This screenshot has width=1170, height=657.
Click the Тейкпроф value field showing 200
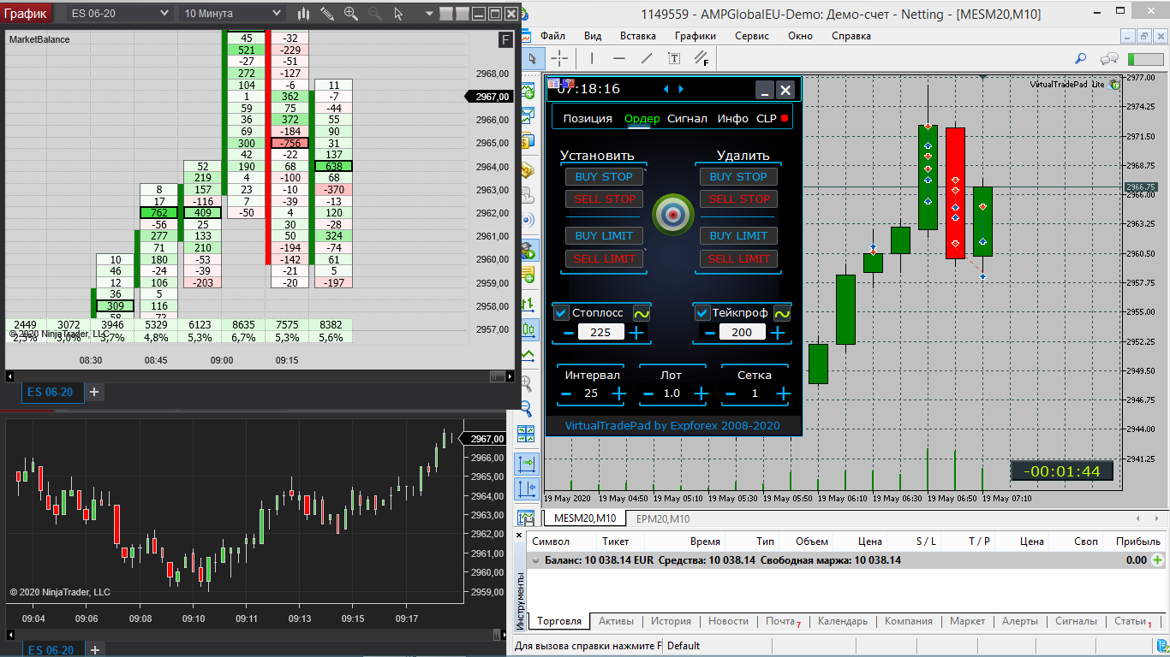point(742,333)
